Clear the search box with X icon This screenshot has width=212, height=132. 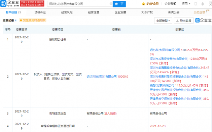tap(111, 4)
